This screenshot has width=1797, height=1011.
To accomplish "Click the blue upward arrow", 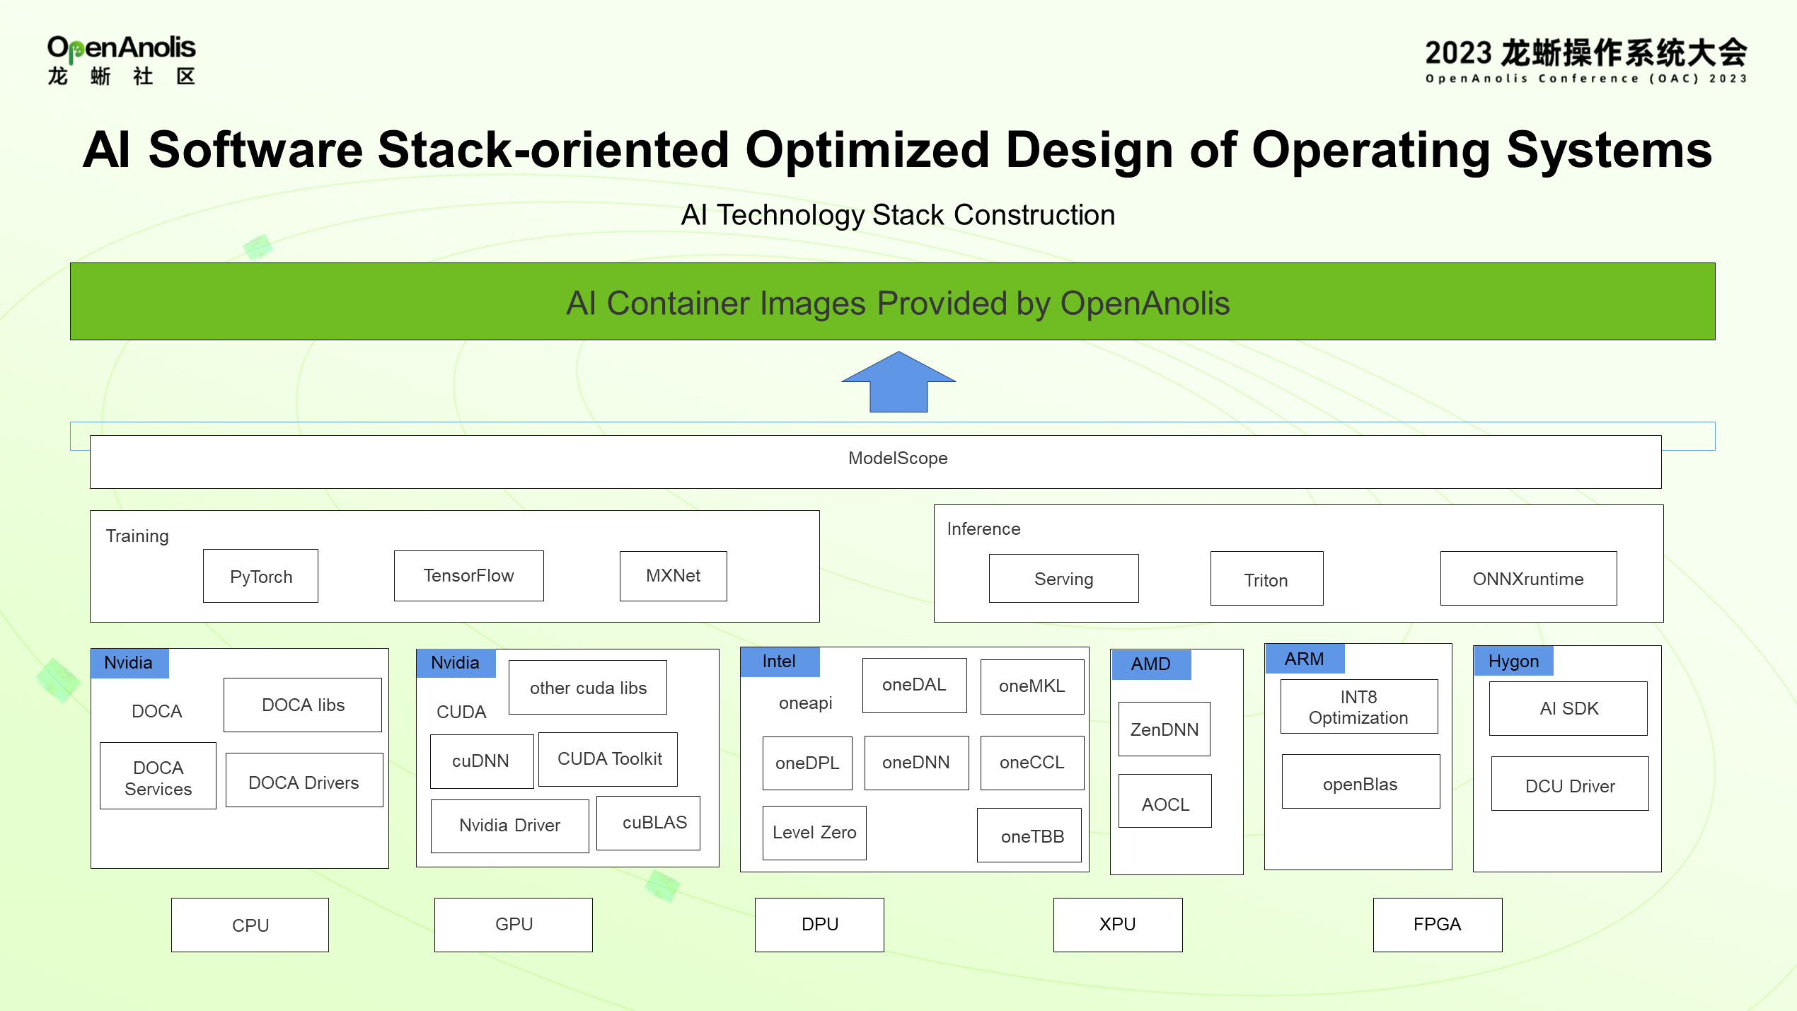I will (898, 382).
